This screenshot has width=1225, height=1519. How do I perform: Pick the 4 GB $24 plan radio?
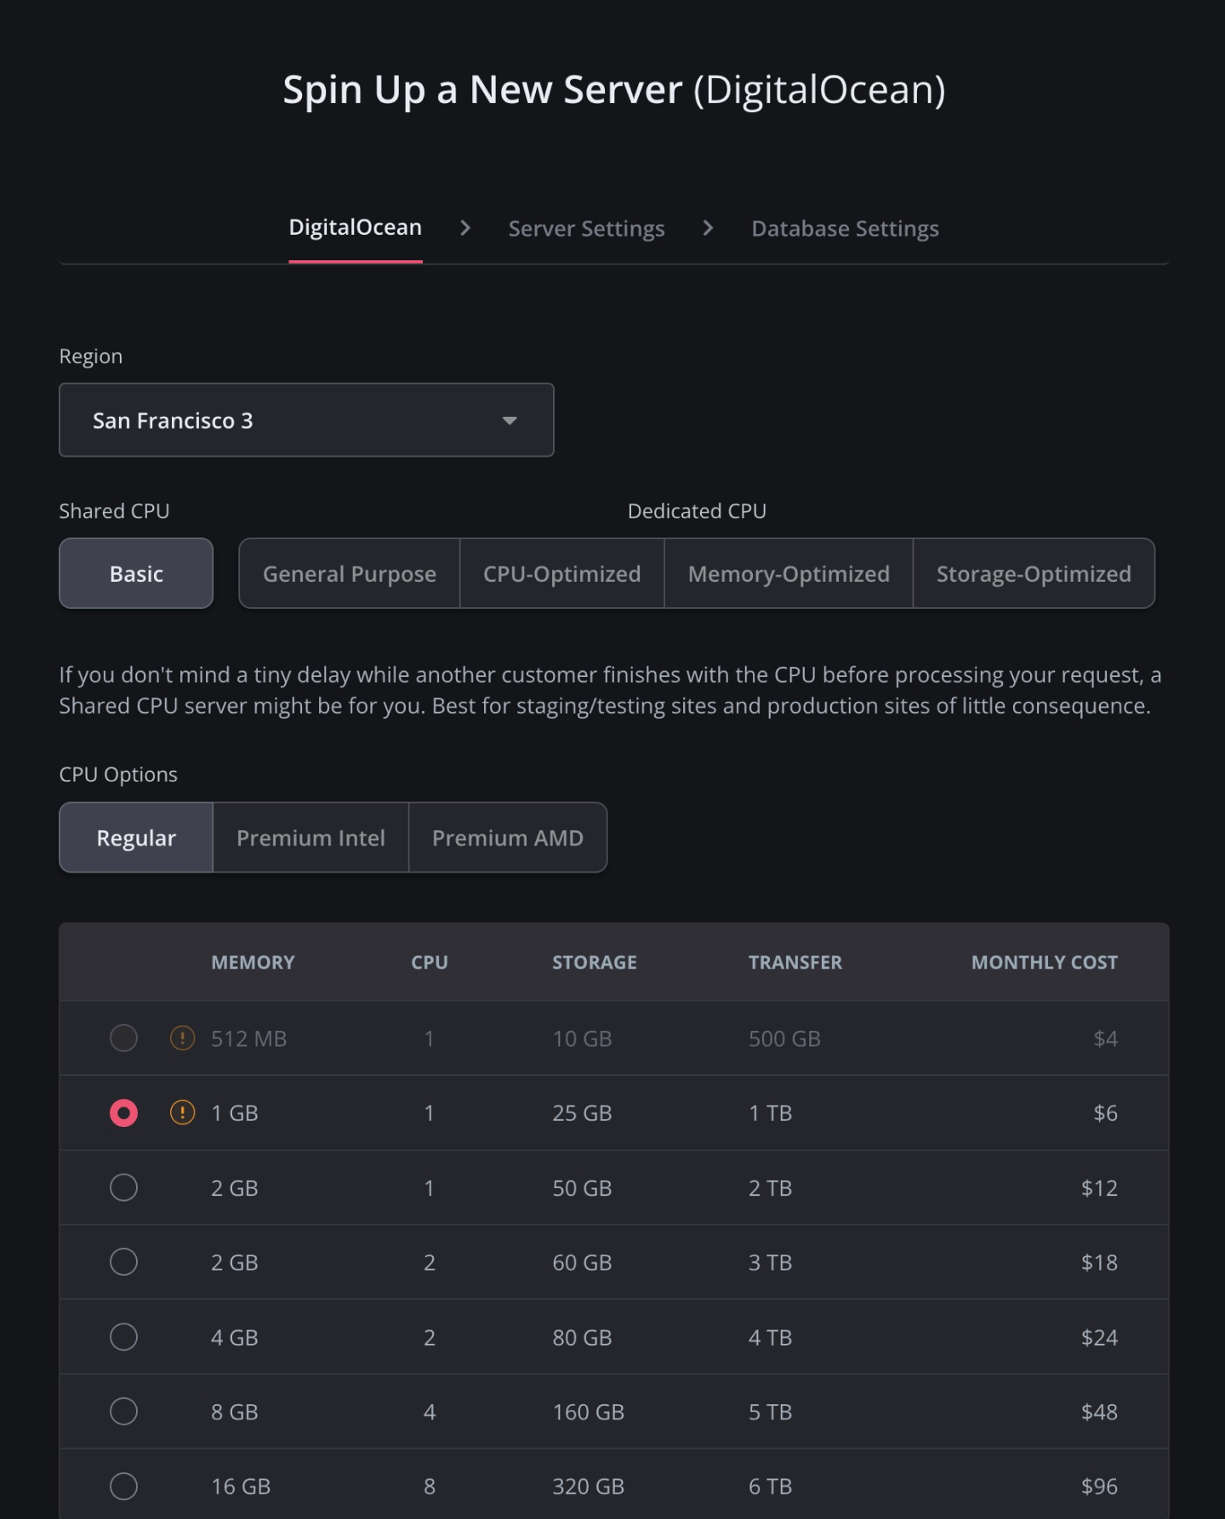(123, 1337)
